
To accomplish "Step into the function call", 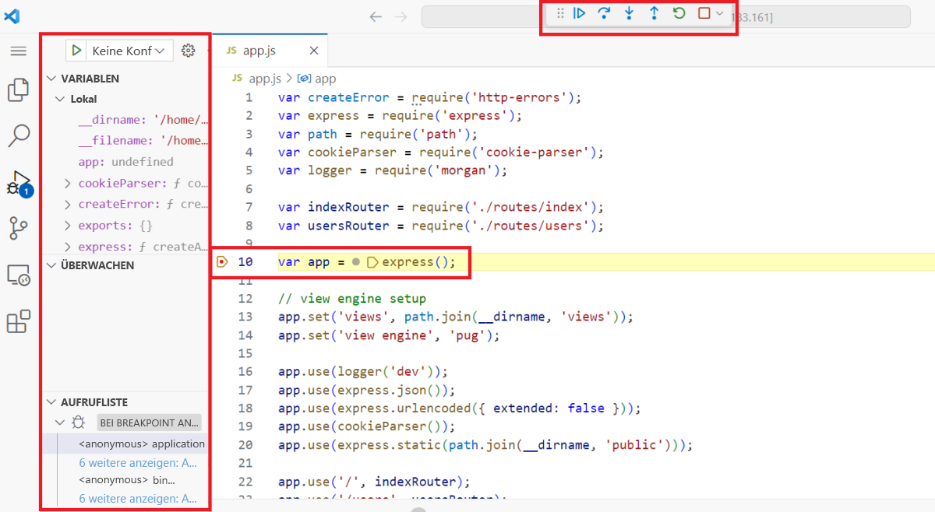I will (x=629, y=13).
